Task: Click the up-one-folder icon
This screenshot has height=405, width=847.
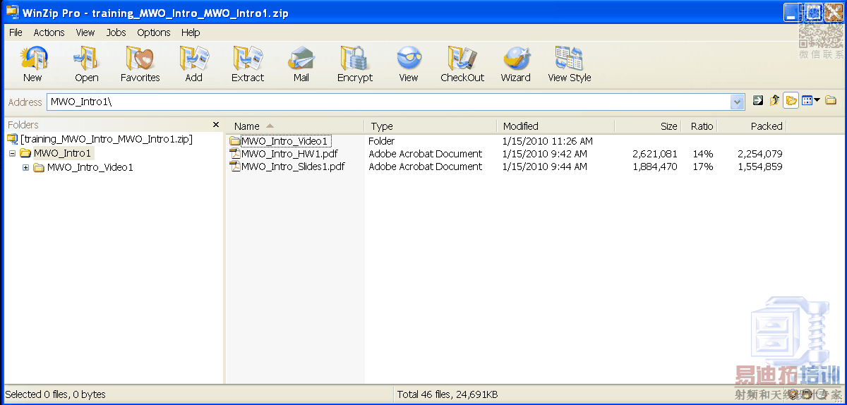Action: [x=775, y=101]
